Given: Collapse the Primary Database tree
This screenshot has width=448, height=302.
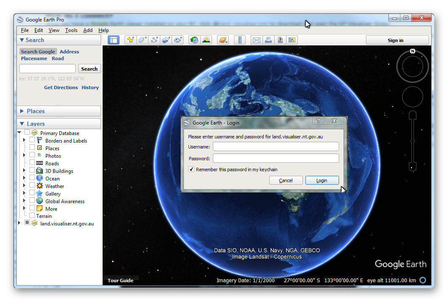Looking at the screenshot, I should point(19,132).
